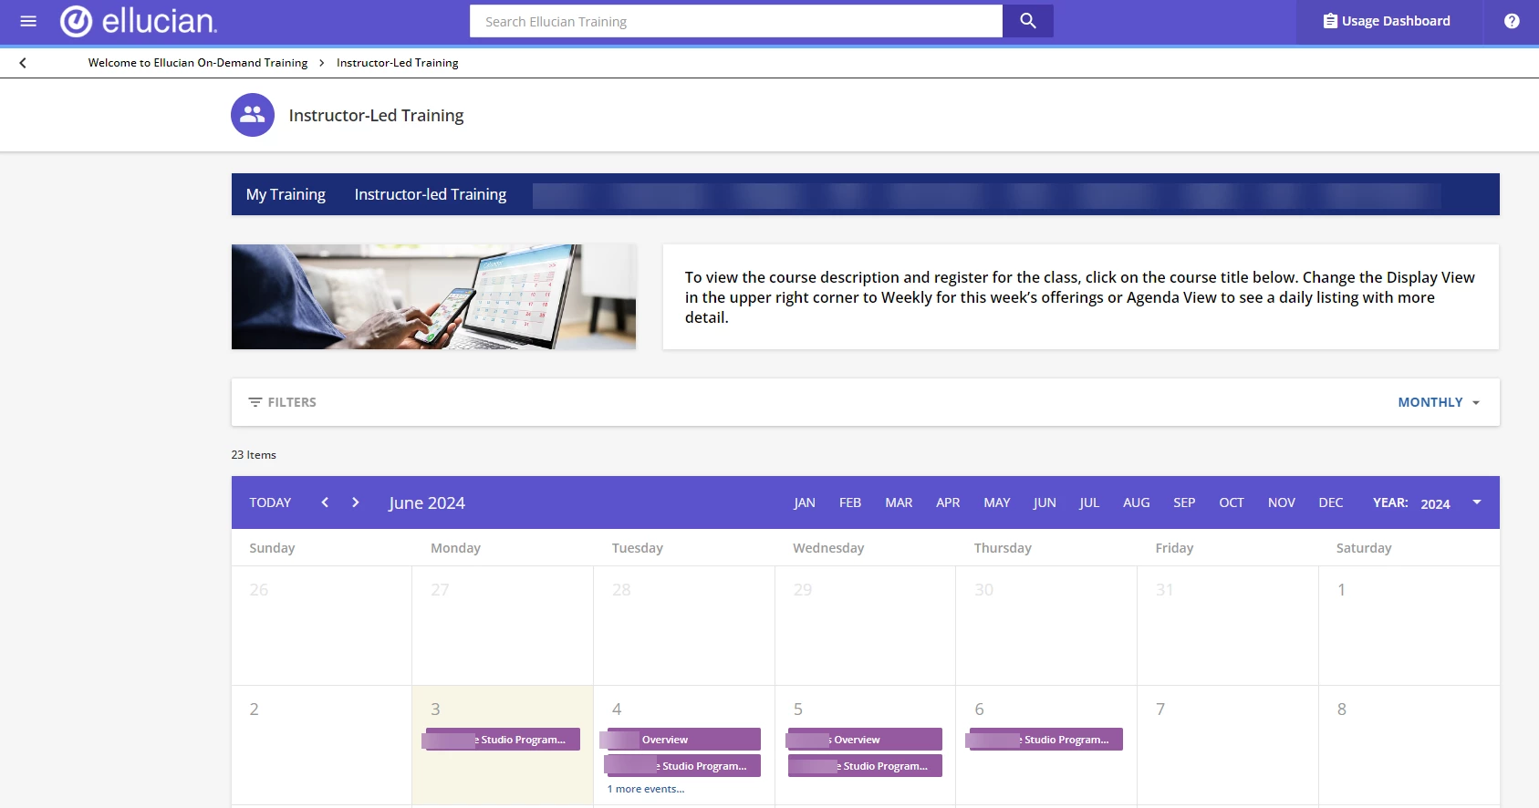1539x808 pixels.
Task: Select JUN month
Action: pos(1045,502)
